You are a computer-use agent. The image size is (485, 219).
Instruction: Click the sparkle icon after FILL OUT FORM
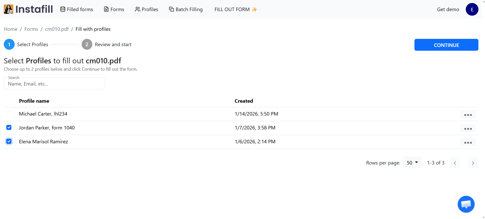pyautogui.click(x=254, y=9)
